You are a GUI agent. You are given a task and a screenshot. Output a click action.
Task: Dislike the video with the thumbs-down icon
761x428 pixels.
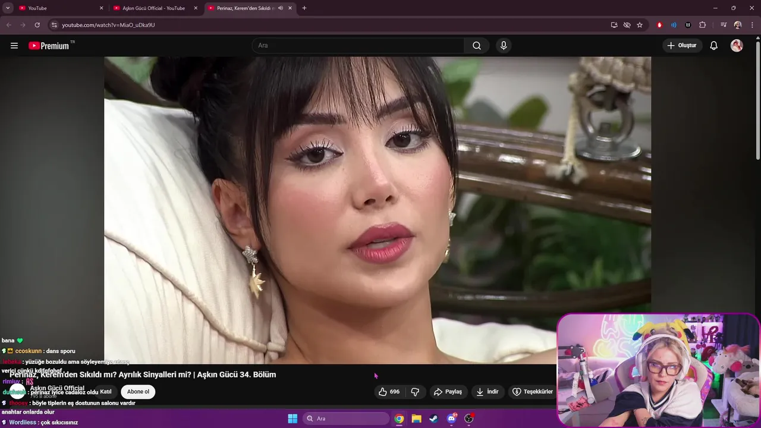[x=416, y=392]
